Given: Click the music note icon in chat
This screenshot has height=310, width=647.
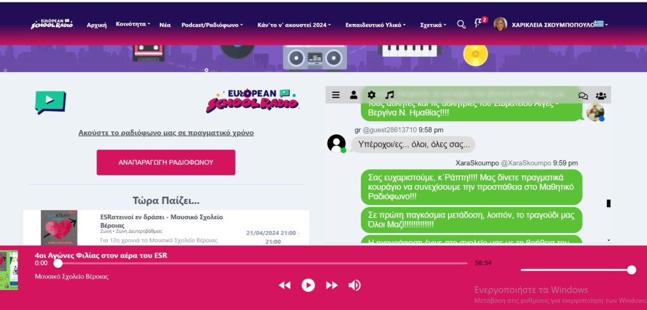Looking at the screenshot, I should pos(390,95).
